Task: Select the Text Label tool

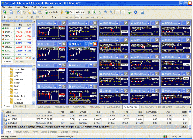Action: tap(48, 17)
